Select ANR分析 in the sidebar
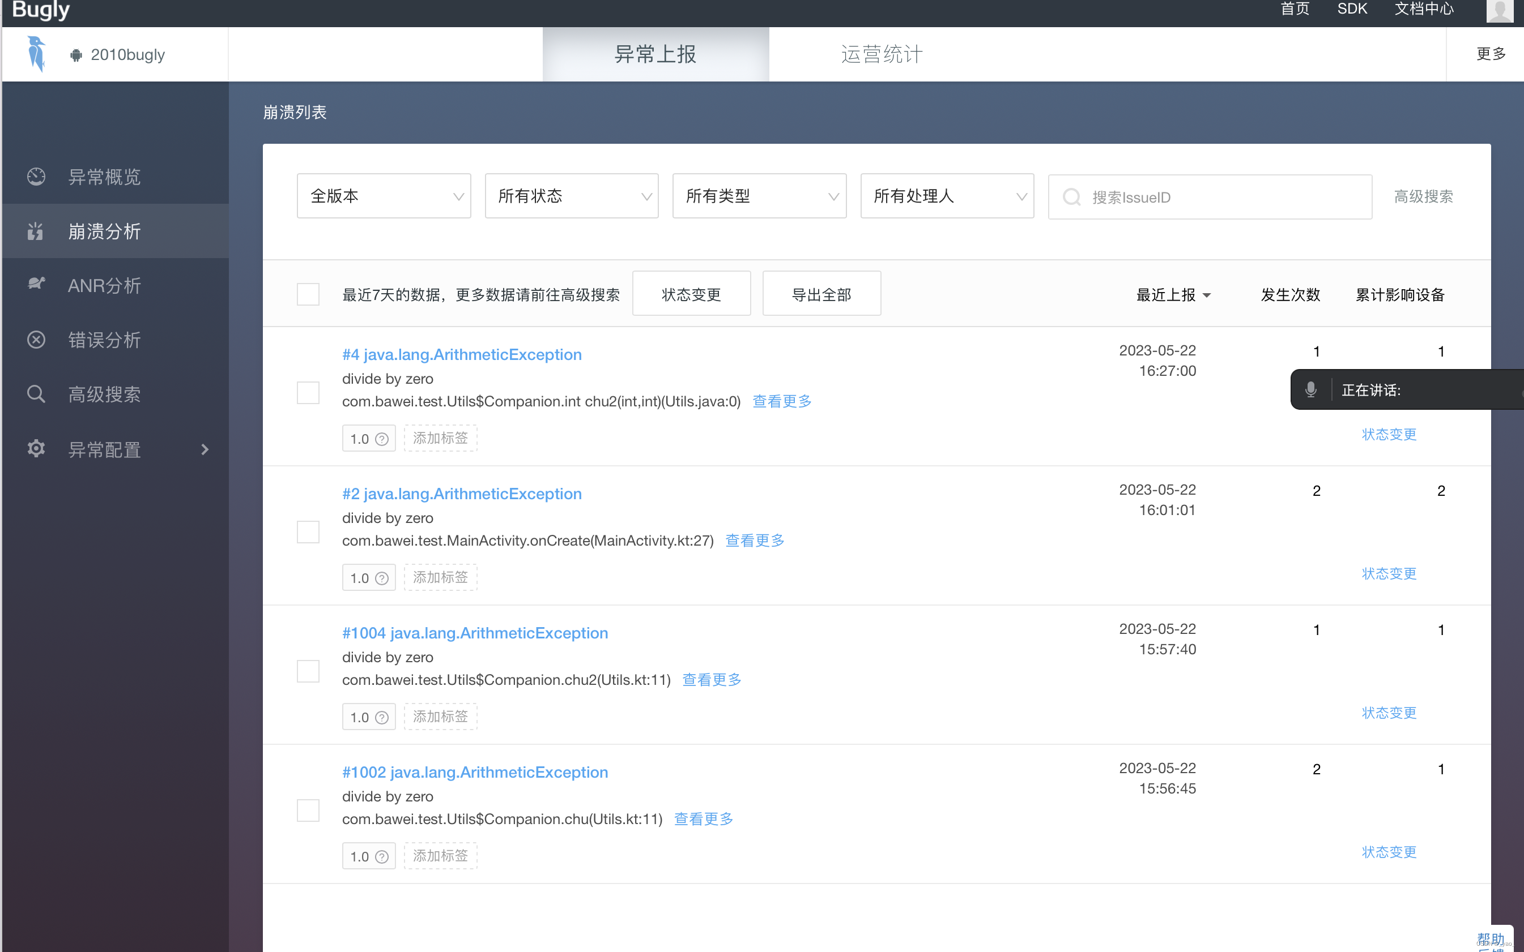The width and height of the screenshot is (1524, 952). coord(116,285)
